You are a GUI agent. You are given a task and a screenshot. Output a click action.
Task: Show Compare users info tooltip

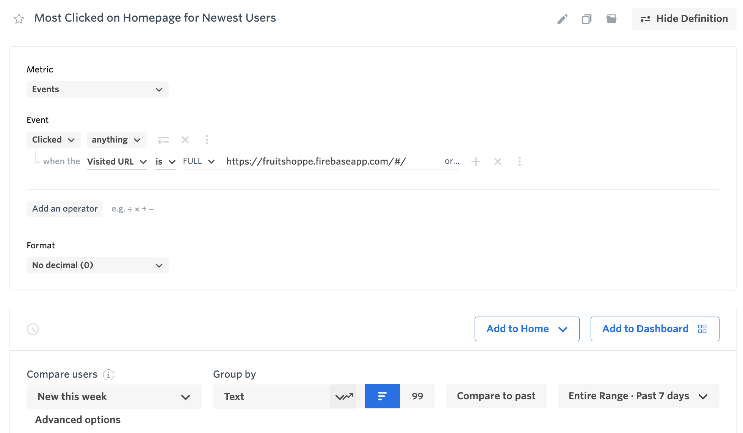pos(108,375)
